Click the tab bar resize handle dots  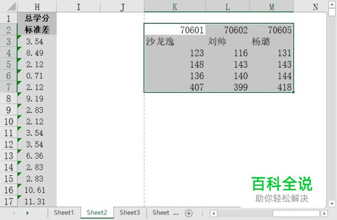pos(202,213)
